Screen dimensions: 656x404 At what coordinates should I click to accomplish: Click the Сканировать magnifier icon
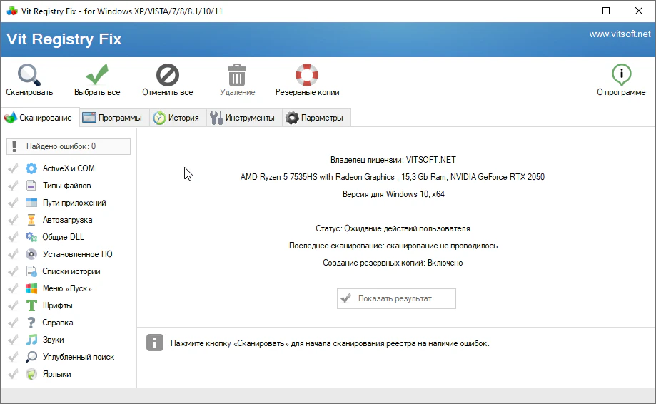[x=29, y=75]
